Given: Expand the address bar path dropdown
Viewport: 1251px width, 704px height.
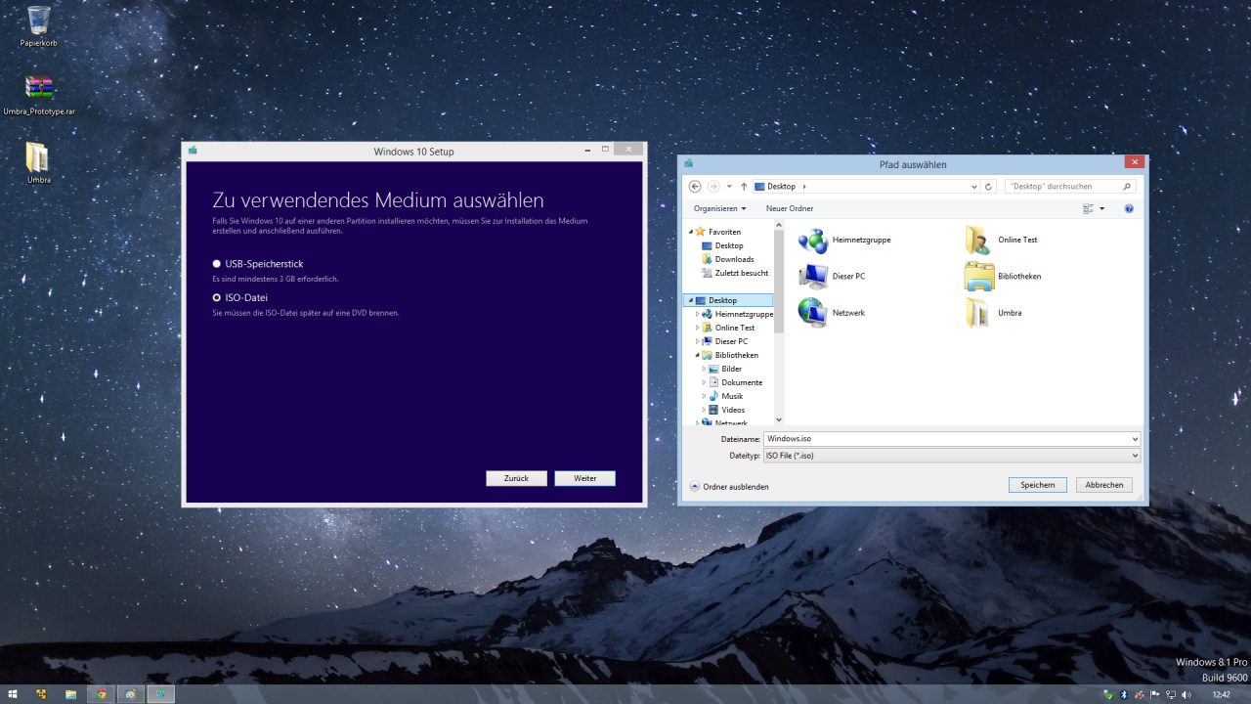Looking at the screenshot, I should tap(973, 187).
